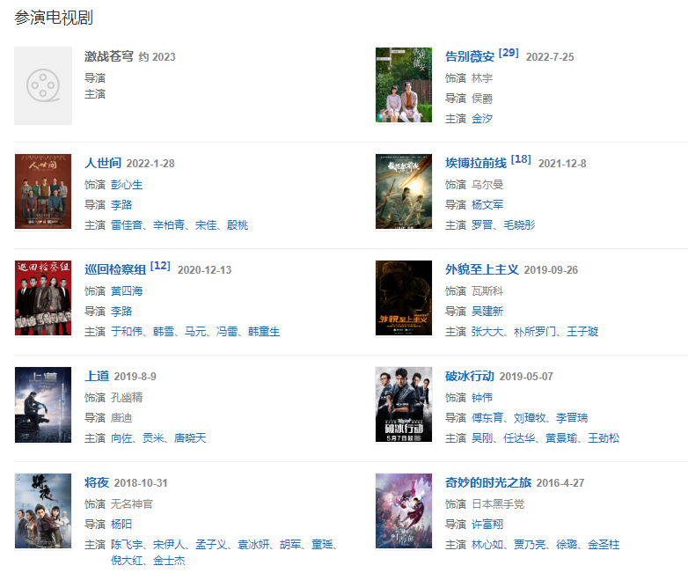
Task: Open the 上道 poster thumbnail
Action: click(43, 405)
